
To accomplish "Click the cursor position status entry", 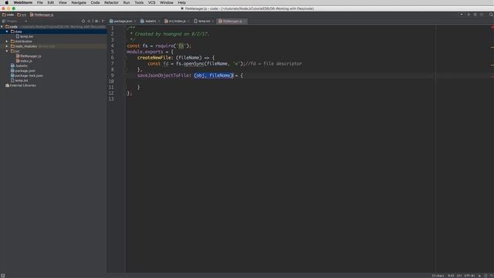I will 451,276.
